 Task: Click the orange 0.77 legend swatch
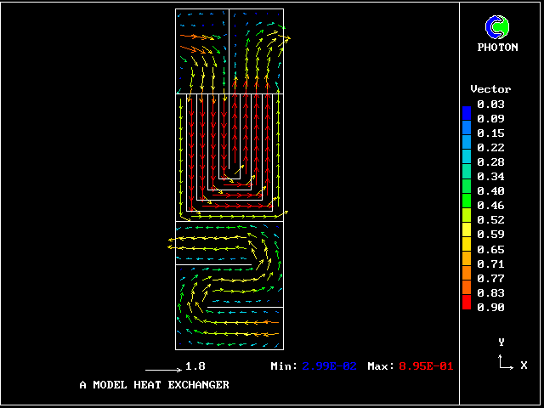tap(466, 275)
